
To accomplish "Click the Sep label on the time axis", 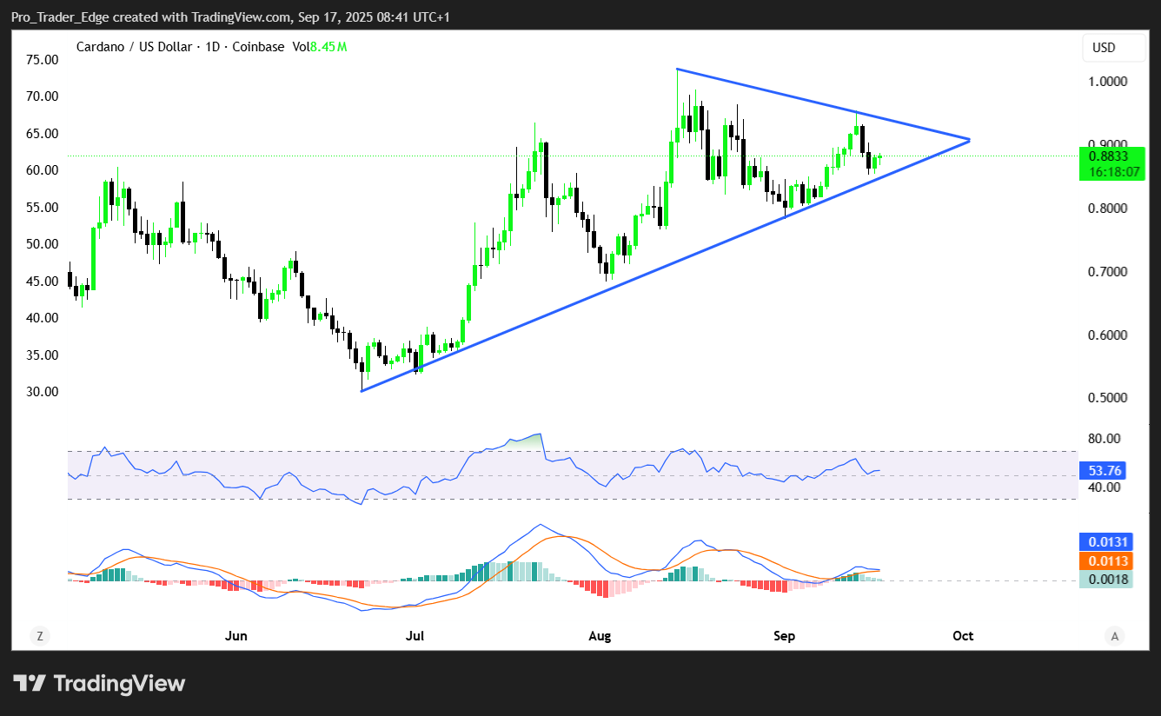I will 784,636.
